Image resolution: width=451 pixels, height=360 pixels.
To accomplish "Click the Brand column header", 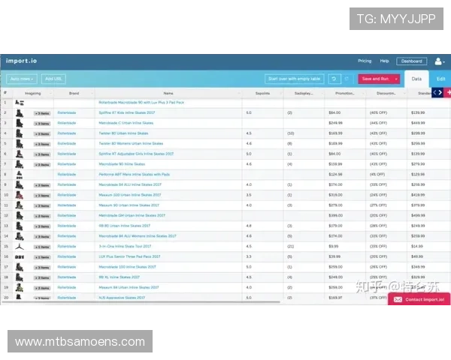I will click(x=74, y=93).
